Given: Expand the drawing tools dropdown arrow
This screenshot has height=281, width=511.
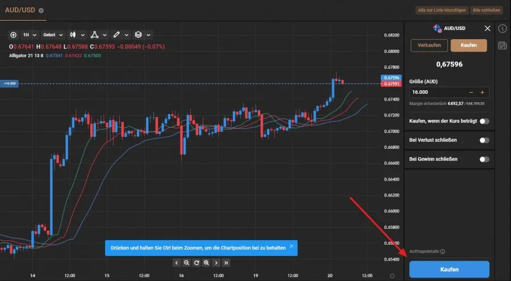Looking at the screenshot, I should (x=127, y=35).
